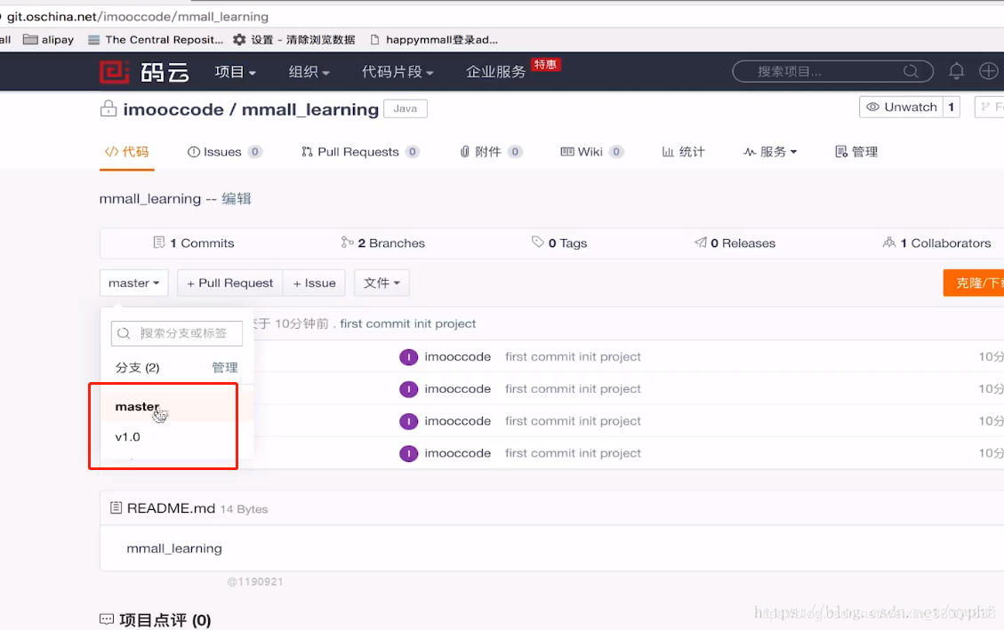
Task: Click the settings gear bookmark icon
Action: click(239, 40)
